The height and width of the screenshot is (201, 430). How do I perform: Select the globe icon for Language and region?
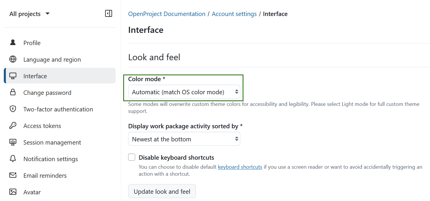pos(13,59)
